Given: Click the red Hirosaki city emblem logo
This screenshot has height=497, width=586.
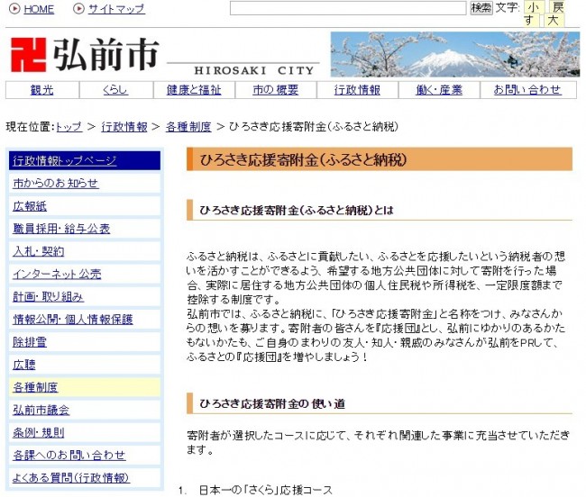Looking at the screenshot, I should click(29, 55).
